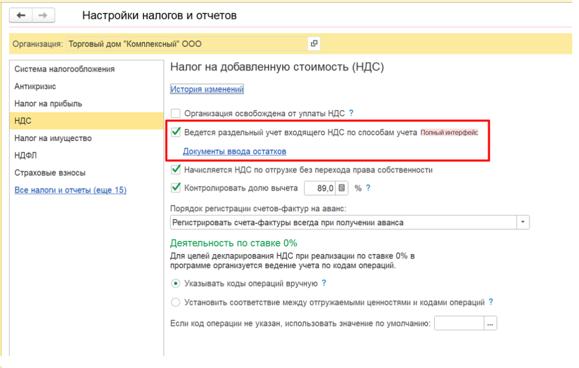Click the back navigation arrow
This screenshot has width=579, height=368.
click(x=21, y=15)
